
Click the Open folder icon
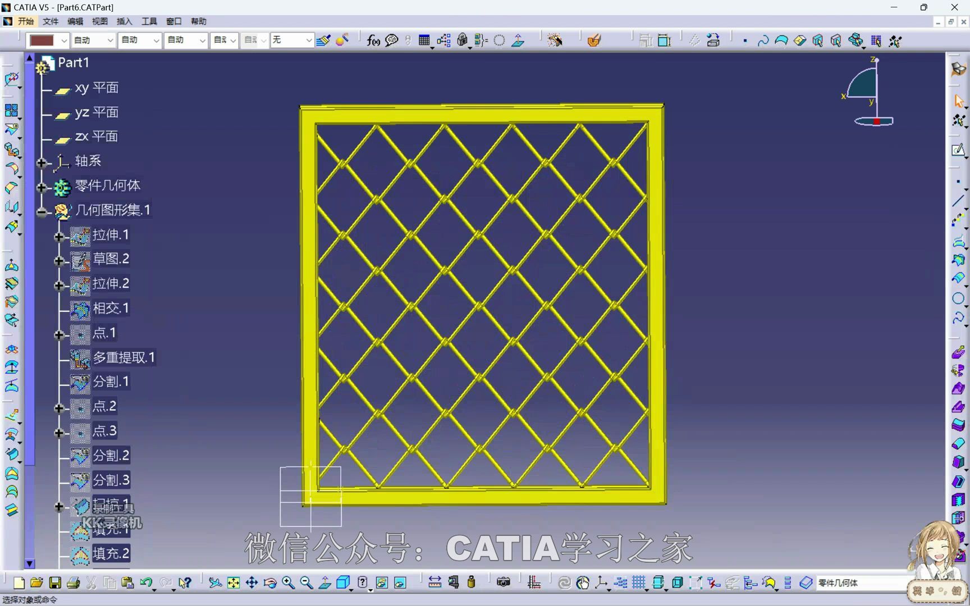pyautogui.click(x=36, y=583)
